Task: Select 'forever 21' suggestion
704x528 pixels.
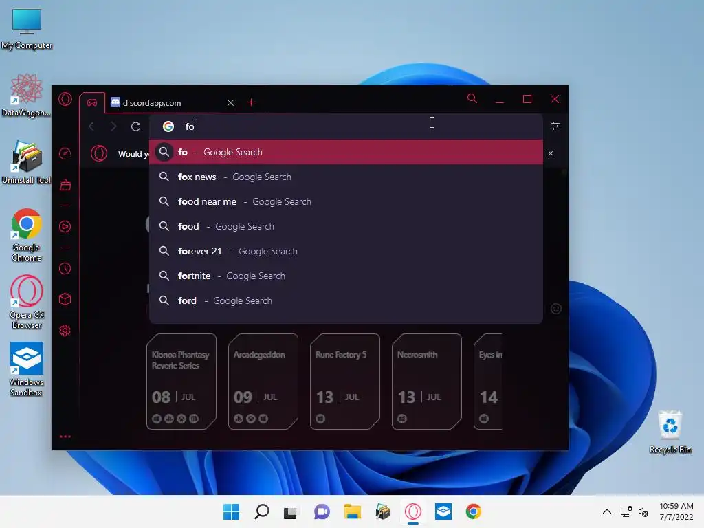Action: [x=346, y=251]
